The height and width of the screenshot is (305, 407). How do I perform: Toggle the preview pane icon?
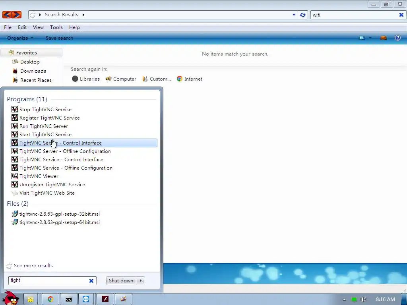click(384, 38)
